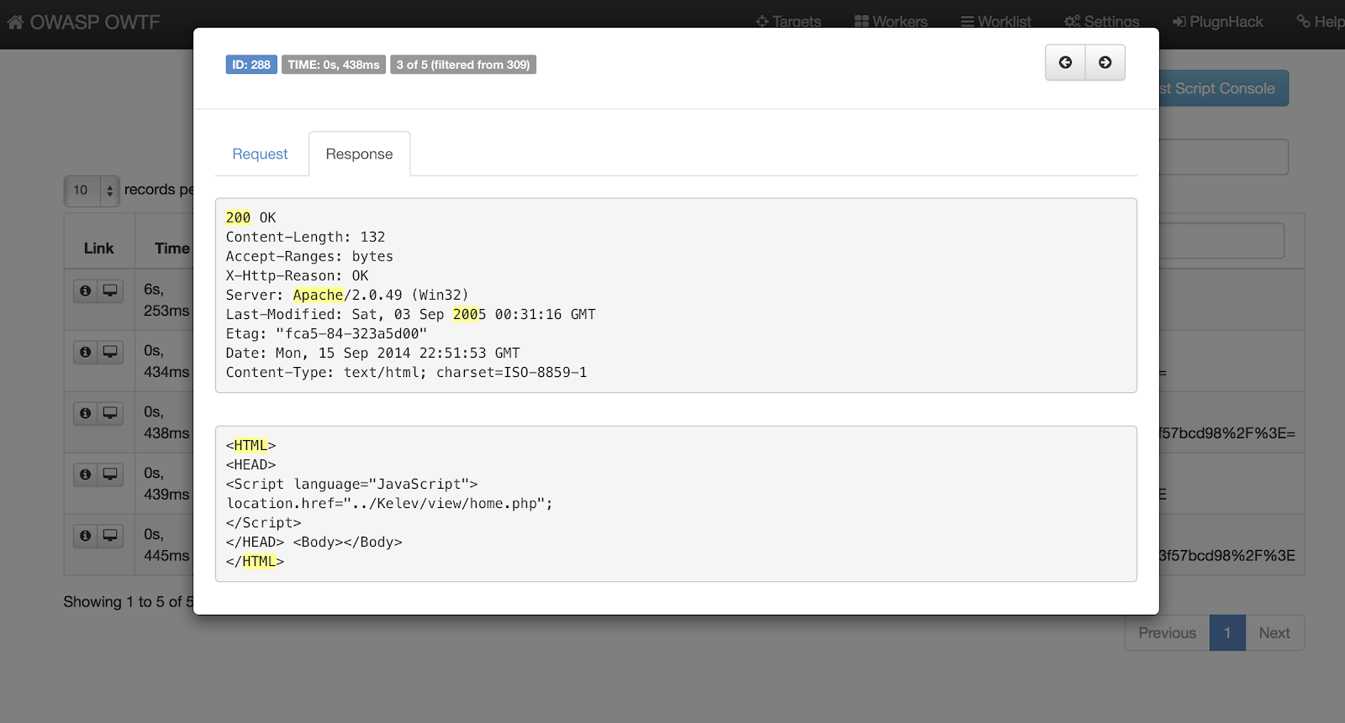Open info icon for 0s, 434ms row
This screenshot has width=1345, height=723.
click(x=85, y=352)
